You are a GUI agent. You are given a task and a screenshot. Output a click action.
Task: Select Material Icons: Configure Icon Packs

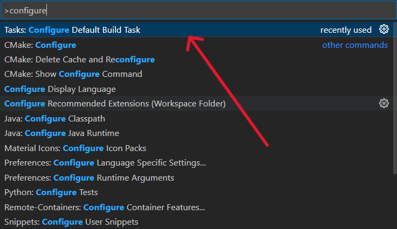click(75, 148)
